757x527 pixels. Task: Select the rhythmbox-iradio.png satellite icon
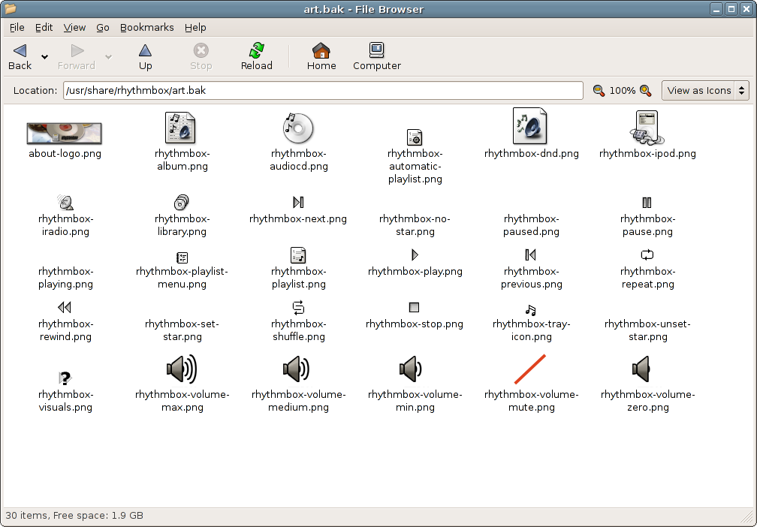tap(65, 202)
